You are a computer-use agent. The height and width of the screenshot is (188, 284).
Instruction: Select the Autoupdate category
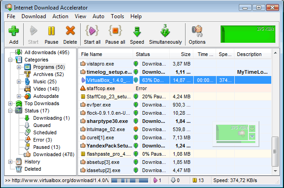46,96
